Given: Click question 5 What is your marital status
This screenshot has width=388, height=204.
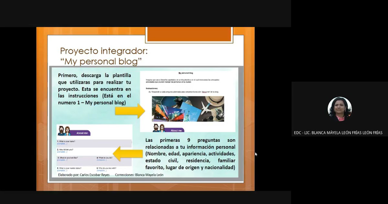Looking at the screenshot, I should (x=69, y=168).
